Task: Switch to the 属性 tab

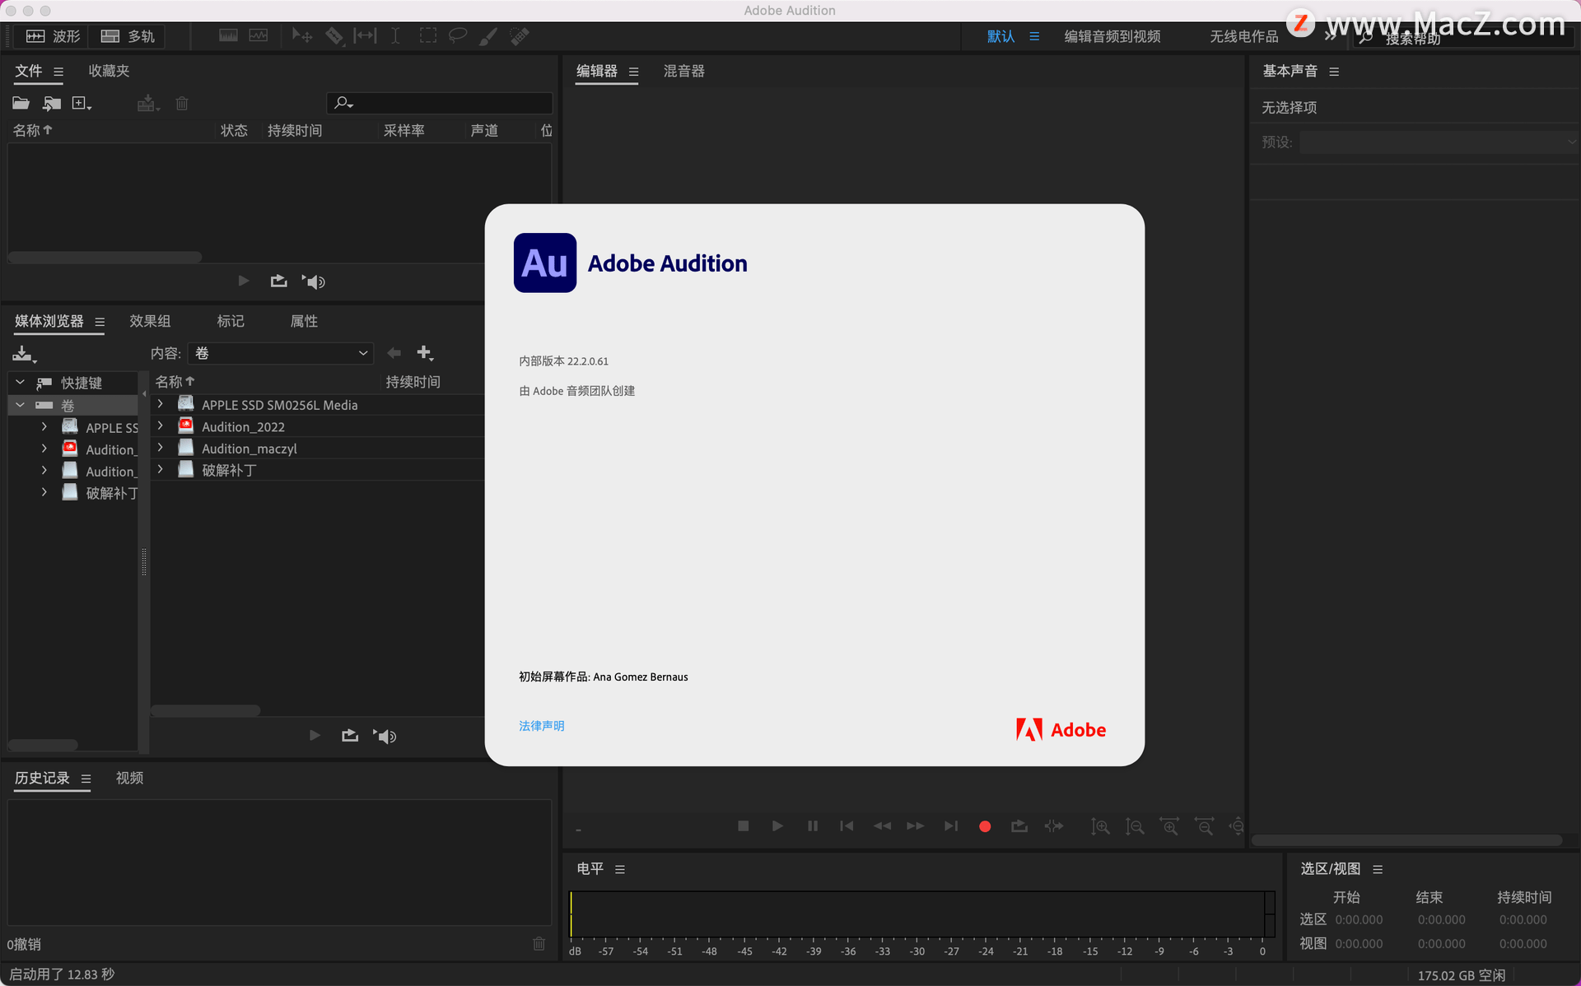Action: tap(304, 321)
